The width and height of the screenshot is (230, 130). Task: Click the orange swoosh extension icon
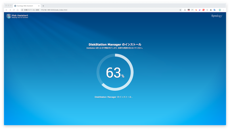(x=196, y=10)
